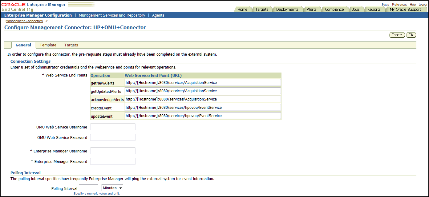Focus the Enterprise Manager Password field

(x=113, y=161)
